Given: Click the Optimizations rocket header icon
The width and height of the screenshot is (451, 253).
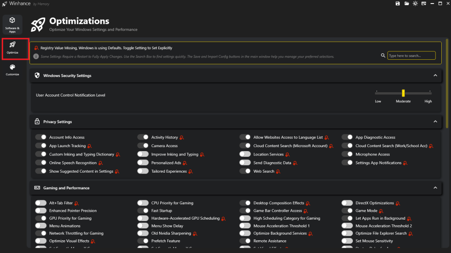Looking at the screenshot, I should 38,25.
